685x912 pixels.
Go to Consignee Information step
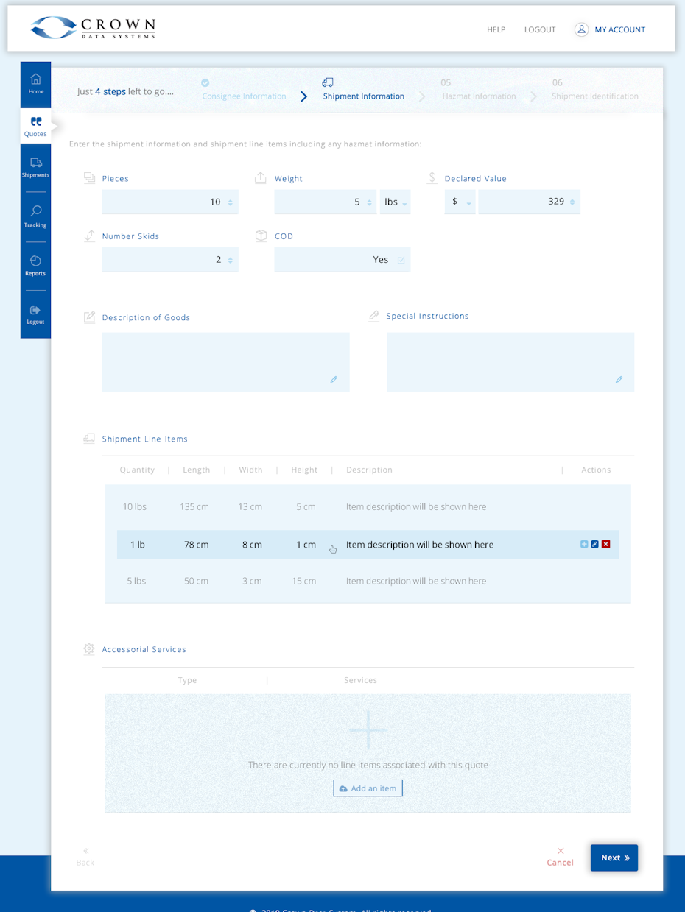[244, 96]
